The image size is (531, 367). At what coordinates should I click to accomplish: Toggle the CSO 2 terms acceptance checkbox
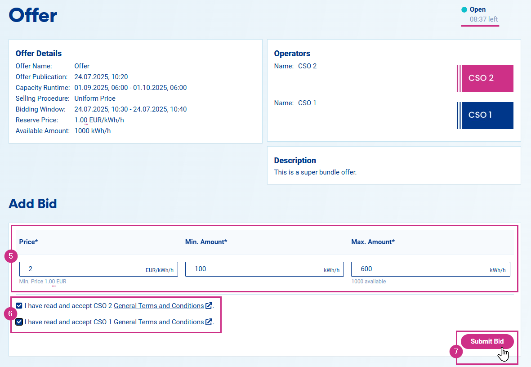tap(19, 306)
